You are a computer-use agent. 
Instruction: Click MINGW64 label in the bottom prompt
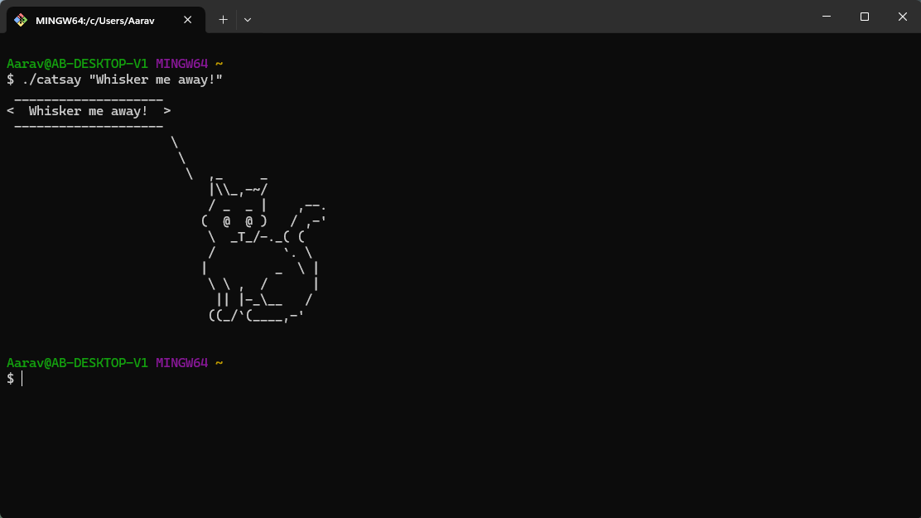(x=181, y=363)
